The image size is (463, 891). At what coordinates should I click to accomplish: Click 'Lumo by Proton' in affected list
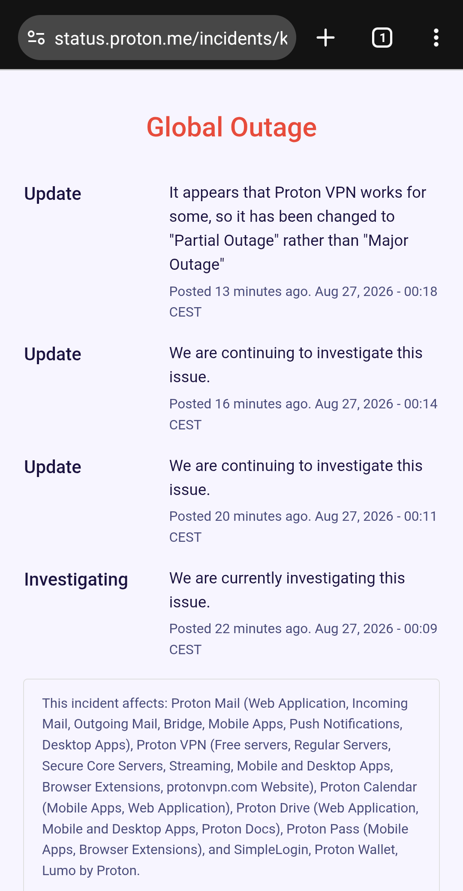pos(90,871)
